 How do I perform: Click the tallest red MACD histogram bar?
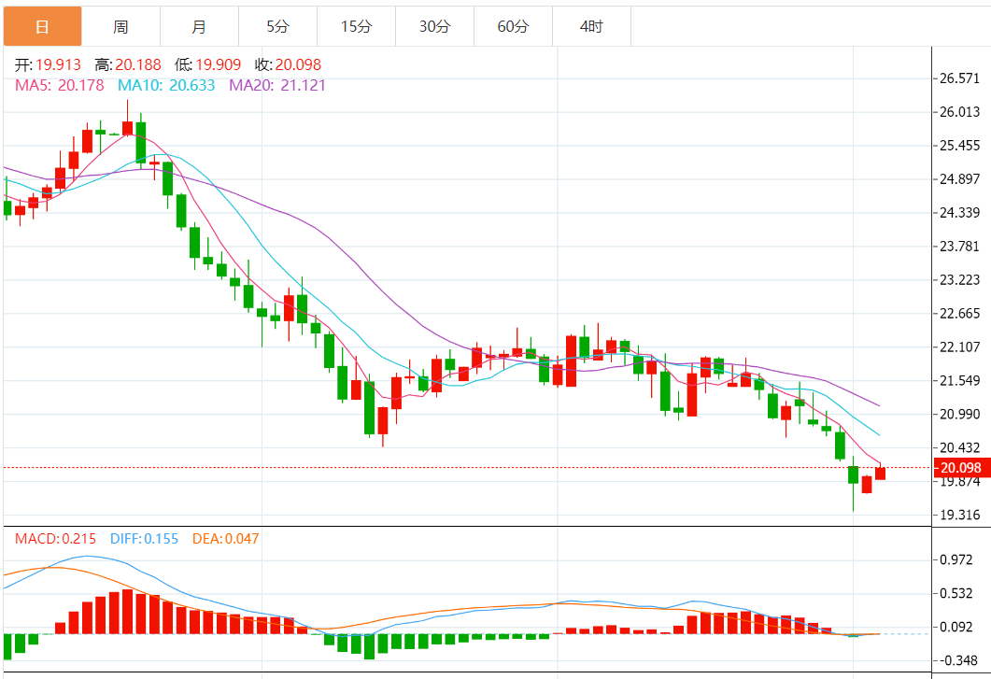(x=128, y=612)
